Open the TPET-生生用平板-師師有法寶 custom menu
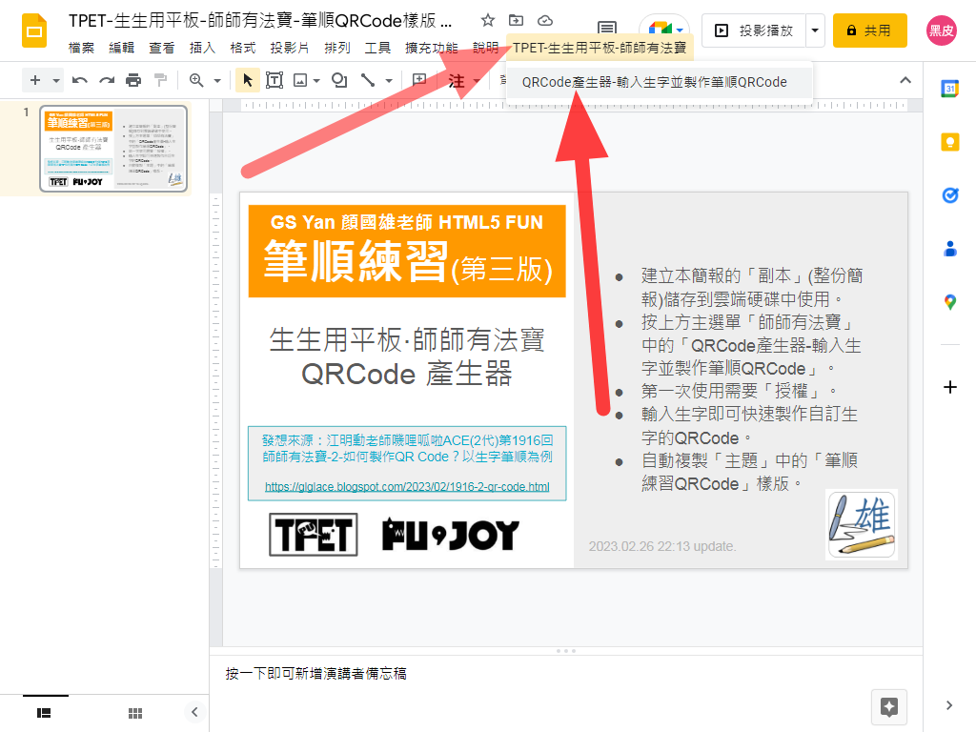The image size is (976, 732). (600, 48)
